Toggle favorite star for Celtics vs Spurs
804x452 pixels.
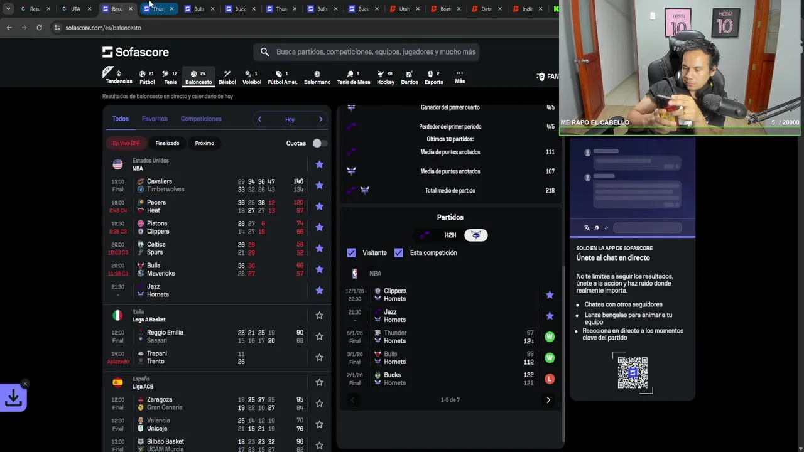(x=319, y=249)
